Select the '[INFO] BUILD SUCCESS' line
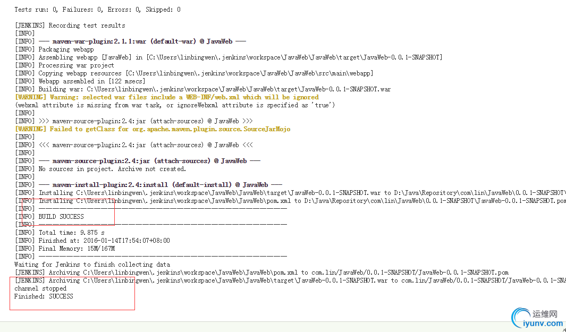Viewport: 566px width, 332px height. coord(49,217)
